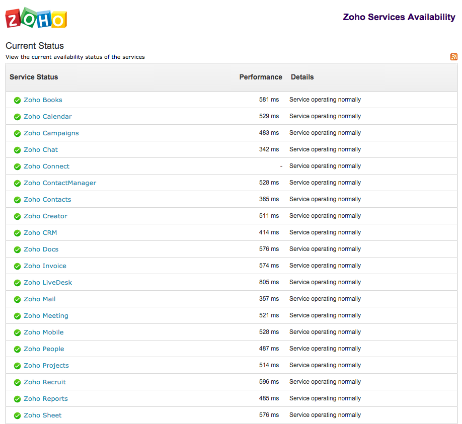The image size is (462, 424).
Task: Open the Zoho Mobile link
Action: click(x=44, y=332)
